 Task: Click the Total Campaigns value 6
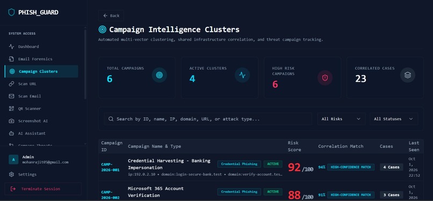pyautogui.click(x=110, y=79)
